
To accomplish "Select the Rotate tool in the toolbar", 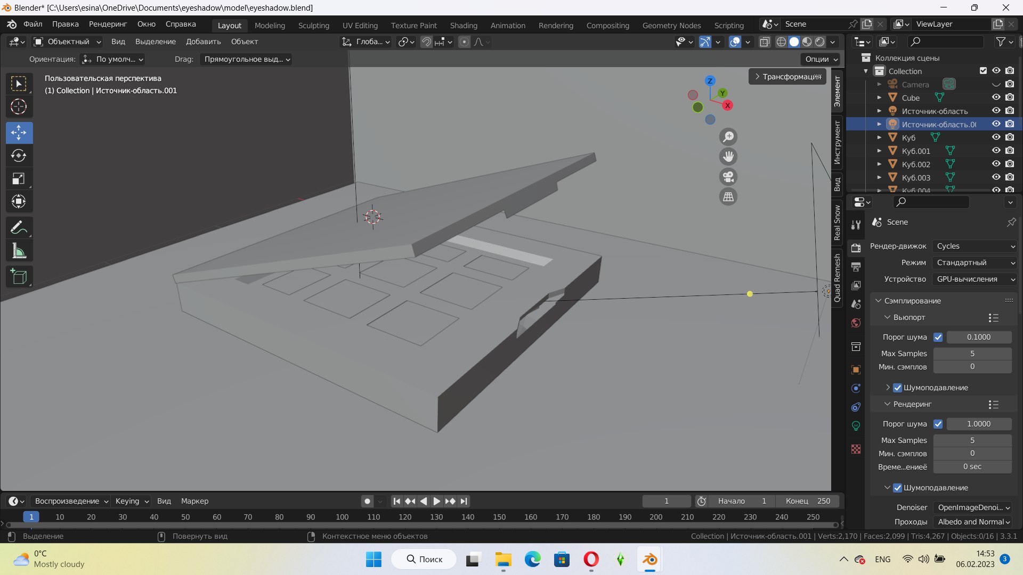I will 19,155.
